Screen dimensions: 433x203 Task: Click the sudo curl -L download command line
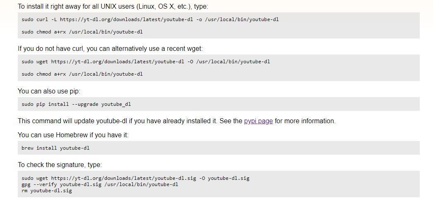(x=150, y=19)
